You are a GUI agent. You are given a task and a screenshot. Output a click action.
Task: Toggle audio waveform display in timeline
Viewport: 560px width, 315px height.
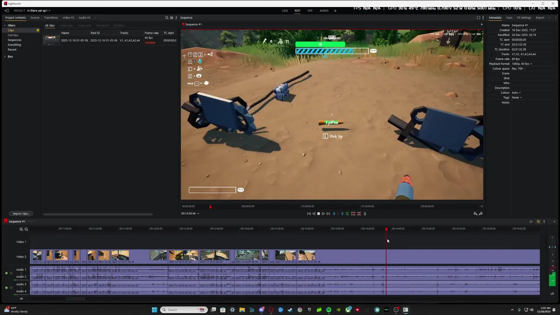(531, 221)
